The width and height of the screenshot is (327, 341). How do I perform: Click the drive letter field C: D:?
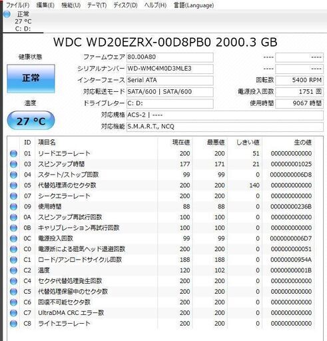tap(170, 103)
